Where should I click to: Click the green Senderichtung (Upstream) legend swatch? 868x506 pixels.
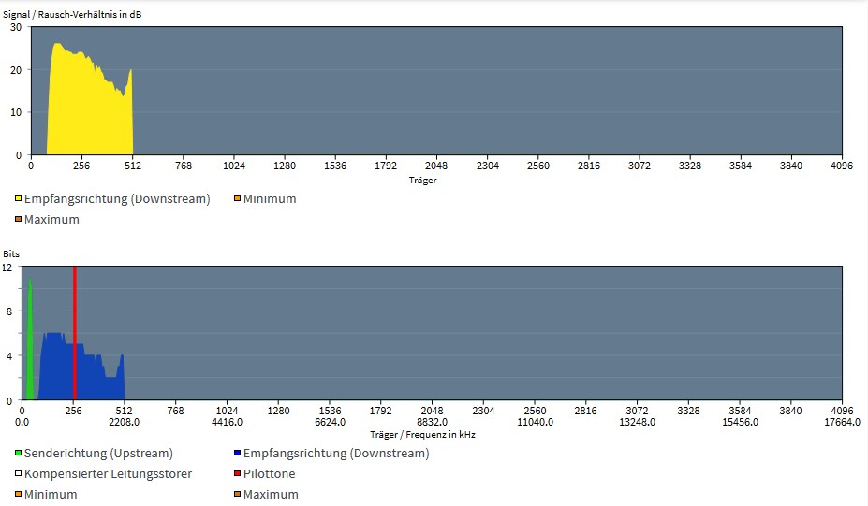[18, 454]
